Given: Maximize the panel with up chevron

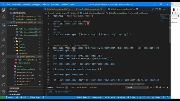Looking at the screenshot, I should click(x=164, y=88).
